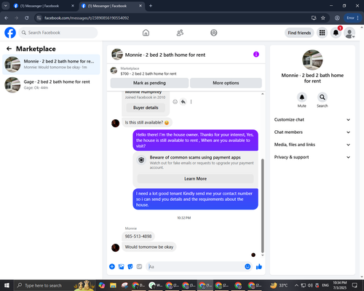Expand Chat members section

click(x=312, y=132)
